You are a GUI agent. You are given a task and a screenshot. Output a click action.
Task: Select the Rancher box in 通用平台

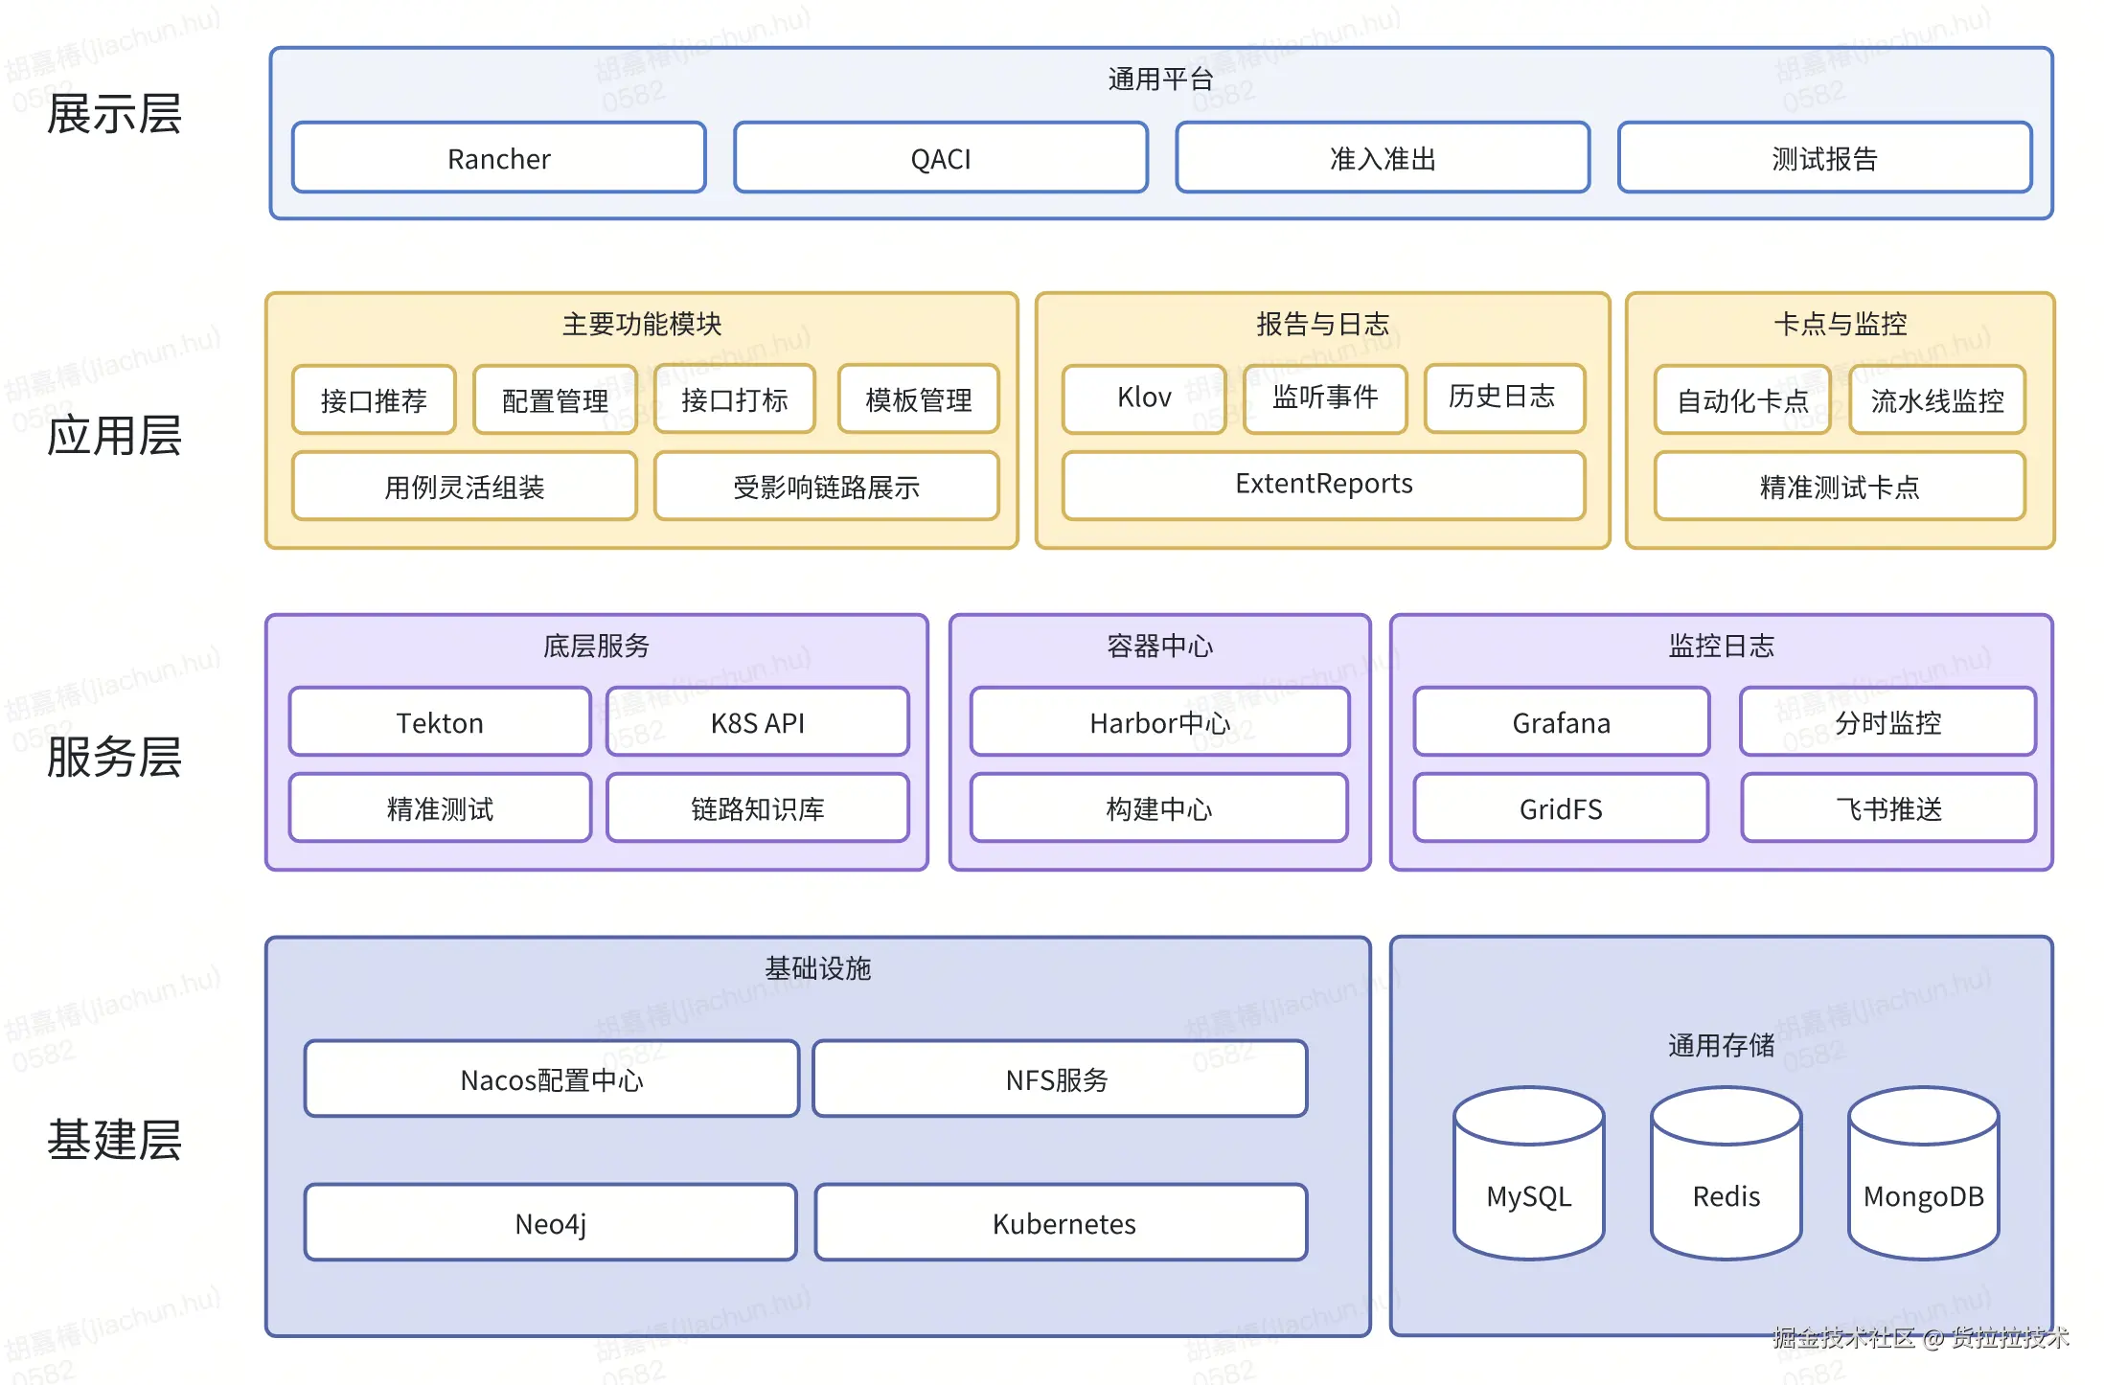[x=499, y=158]
